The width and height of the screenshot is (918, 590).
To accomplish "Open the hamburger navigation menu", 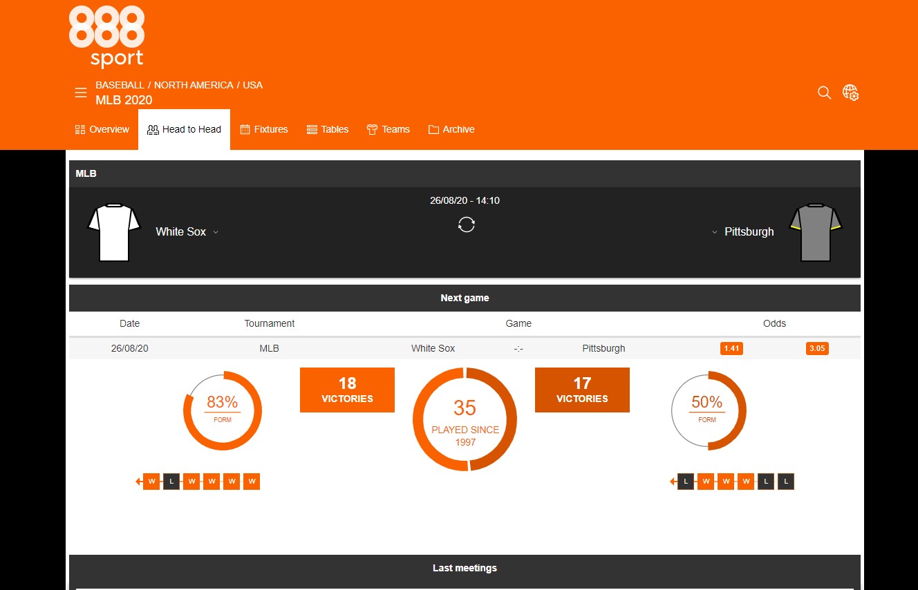I will [81, 93].
